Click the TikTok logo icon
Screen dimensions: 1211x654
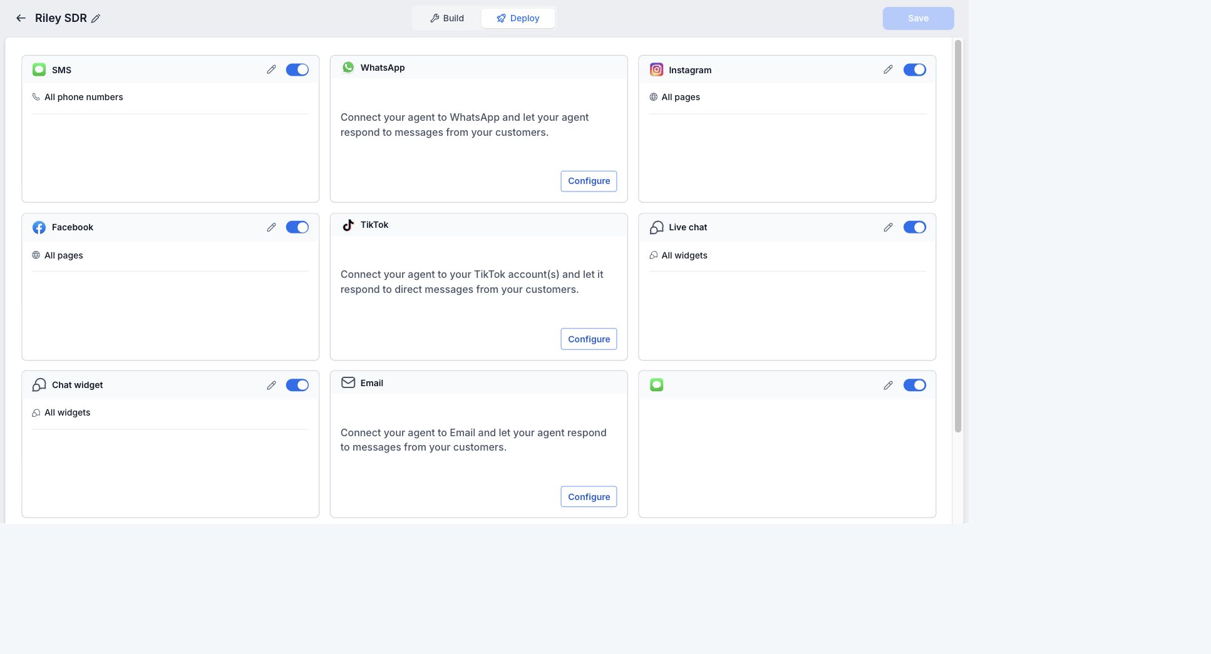(348, 225)
